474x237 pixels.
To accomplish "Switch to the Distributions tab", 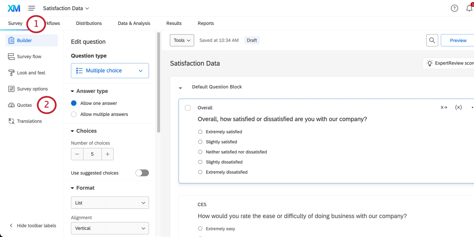I will 89,23.
